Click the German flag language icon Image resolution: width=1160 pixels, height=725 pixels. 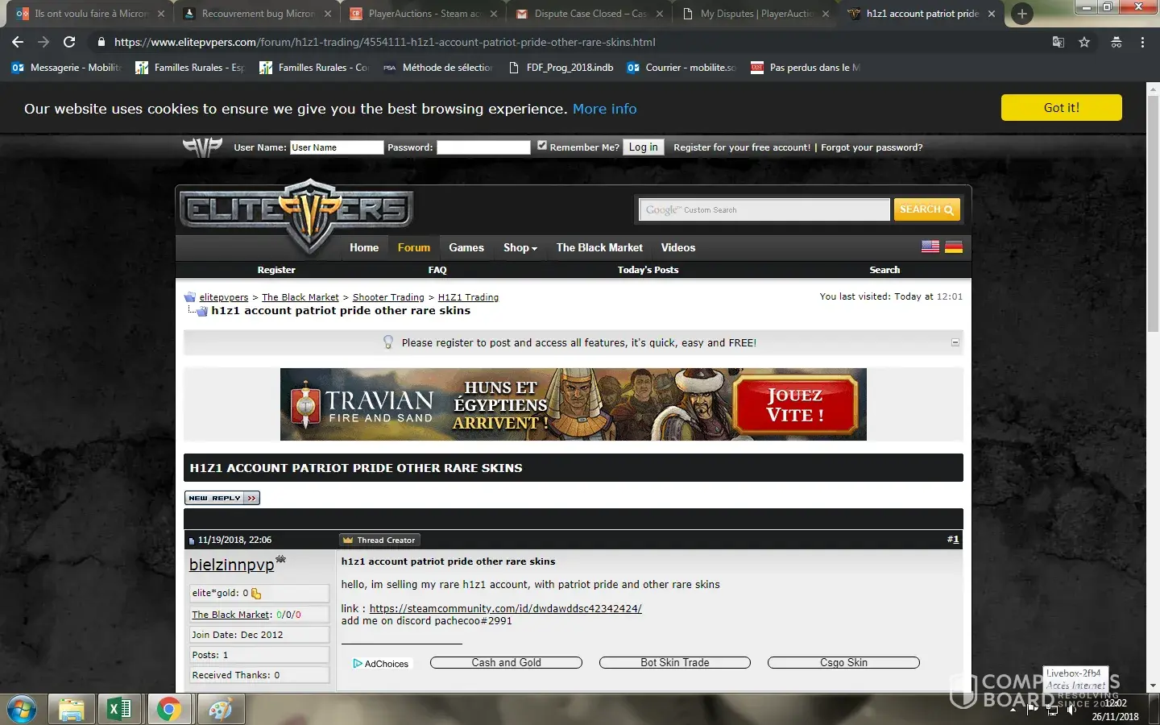[954, 247]
